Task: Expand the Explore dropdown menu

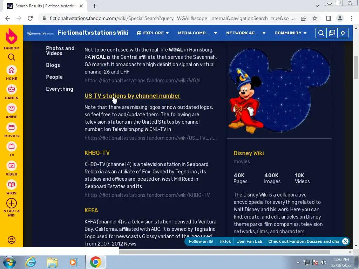Action: point(153,33)
